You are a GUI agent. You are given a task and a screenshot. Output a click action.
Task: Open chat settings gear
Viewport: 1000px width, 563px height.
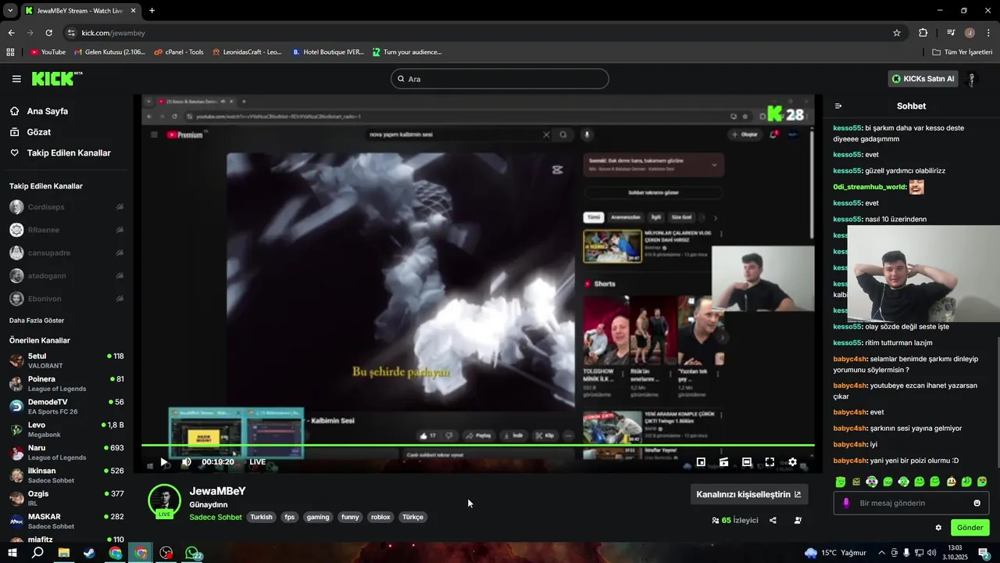tap(938, 528)
